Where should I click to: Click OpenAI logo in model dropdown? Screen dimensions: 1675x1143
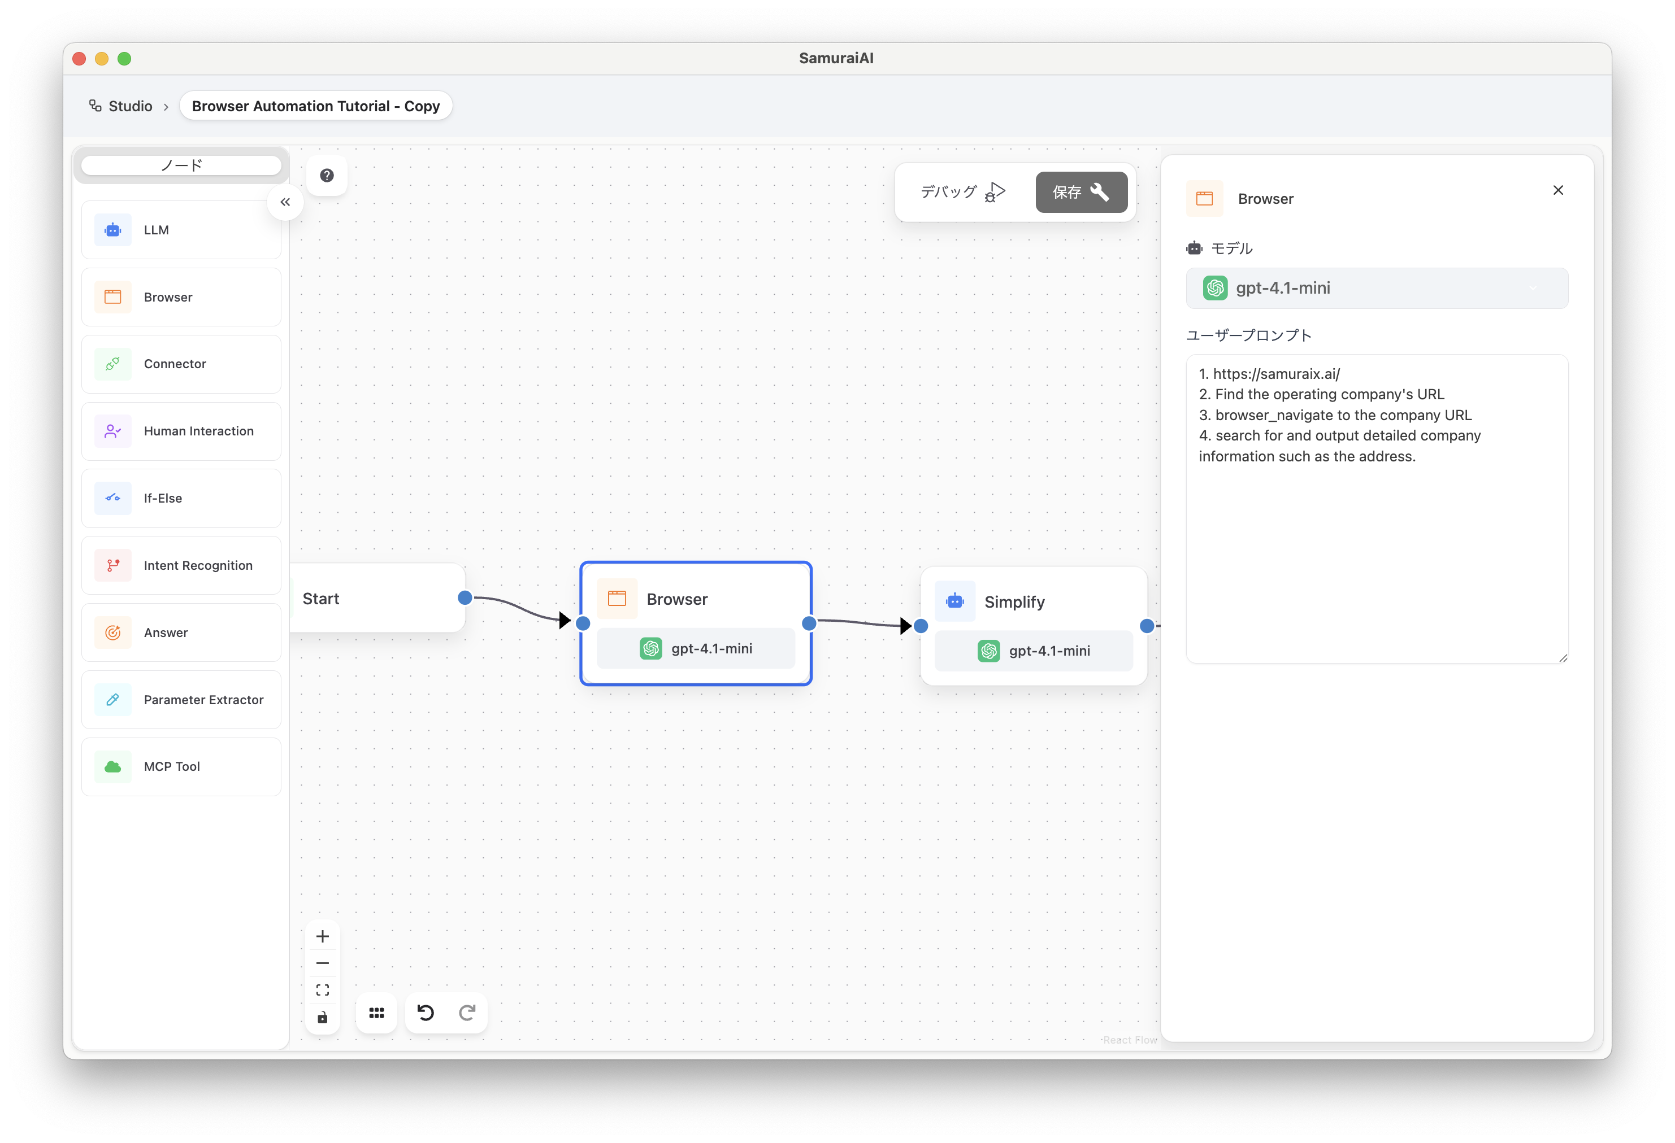point(1215,288)
